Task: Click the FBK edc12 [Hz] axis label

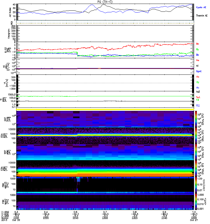Action: 5,185
